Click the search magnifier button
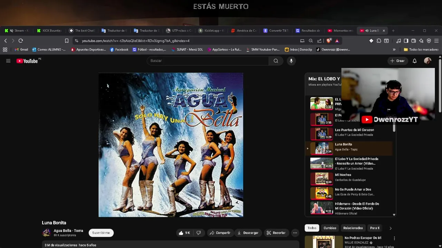This screenshot has width=442, height=248. 276,61
